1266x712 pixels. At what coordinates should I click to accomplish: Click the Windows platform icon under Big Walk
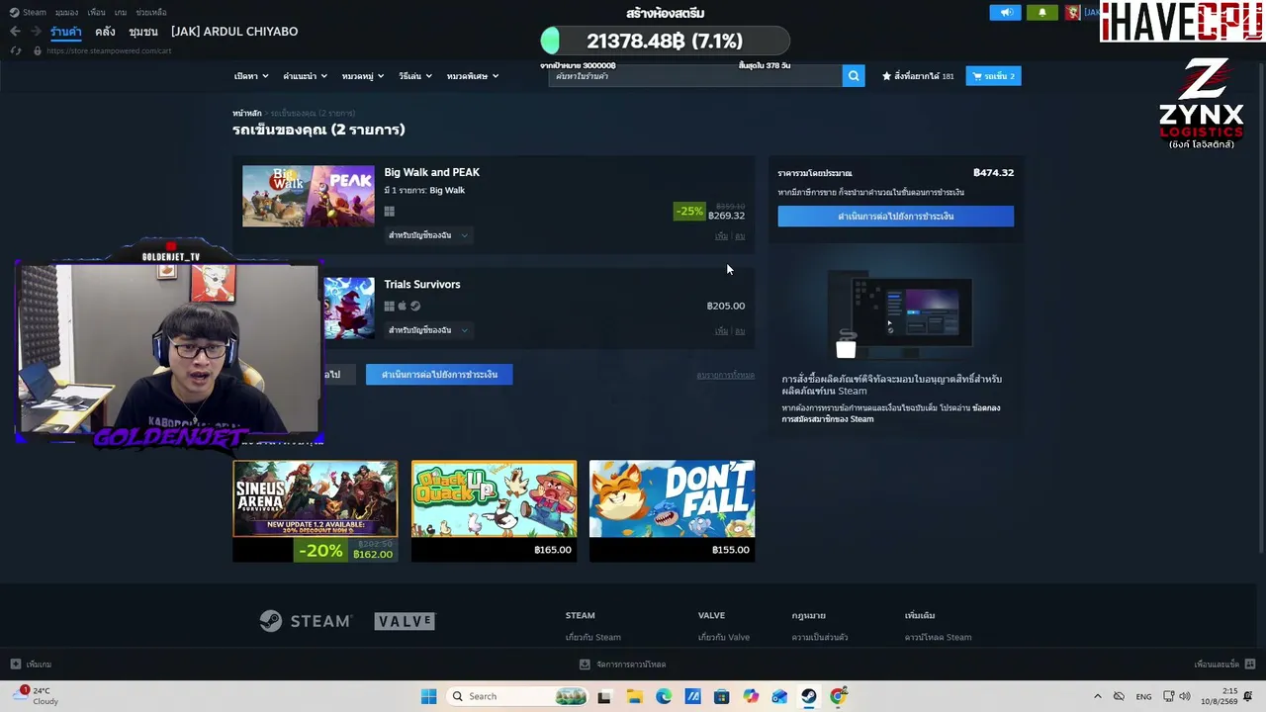390,212
